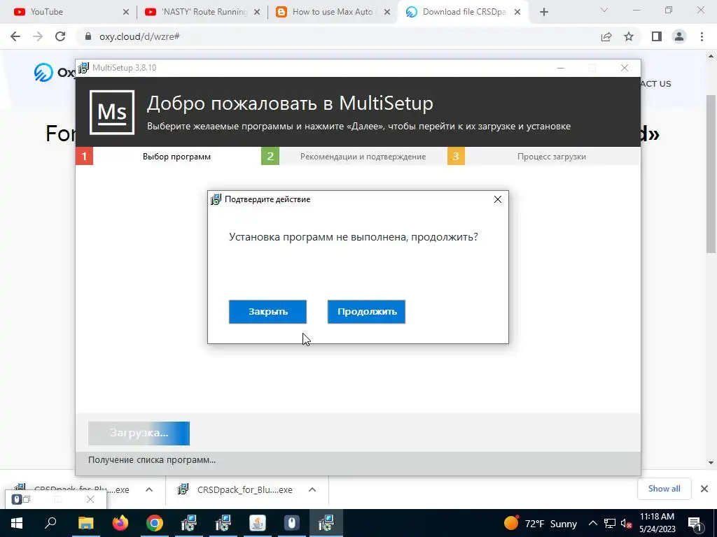Open Chrome from taskbar
This screenshot has height=537, width=717.
(x=155, y=523)
